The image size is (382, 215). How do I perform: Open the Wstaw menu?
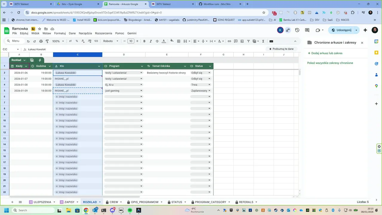click(47, 33)
